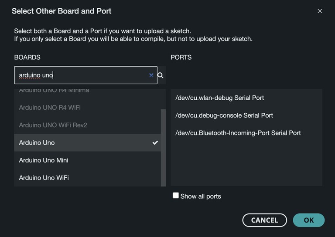Screen dimensions: 335x237
Task: Clear the board search text with X icon
Action: (x=151, y=75)
